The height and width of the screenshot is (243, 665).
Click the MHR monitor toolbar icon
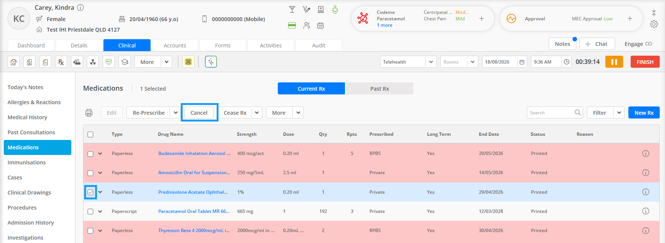tap(109, 62)
